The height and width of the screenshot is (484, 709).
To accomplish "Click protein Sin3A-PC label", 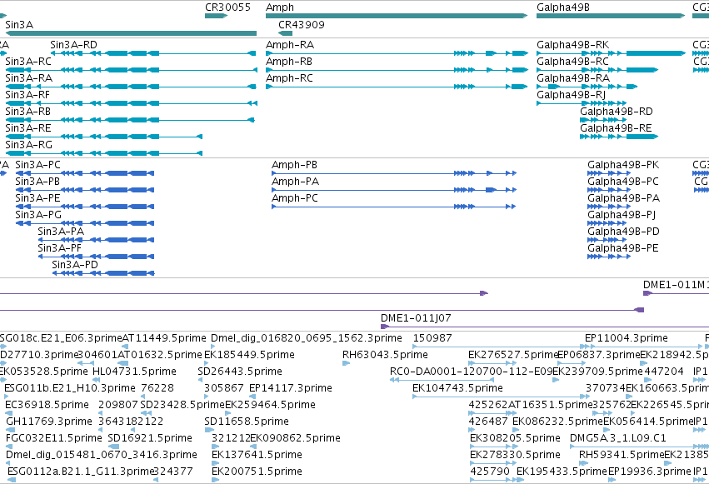I will pyautogui.click(x=37, y=165).
